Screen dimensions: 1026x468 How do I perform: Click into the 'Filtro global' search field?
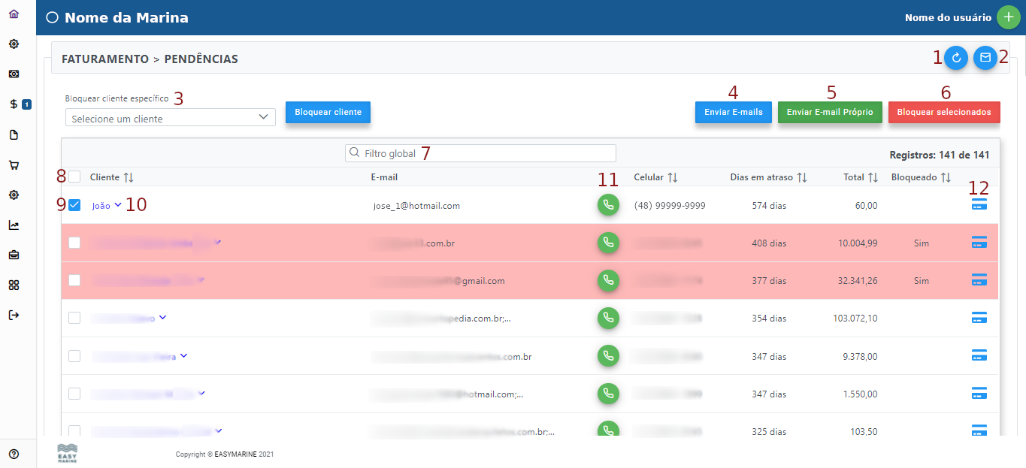(481, 153)
